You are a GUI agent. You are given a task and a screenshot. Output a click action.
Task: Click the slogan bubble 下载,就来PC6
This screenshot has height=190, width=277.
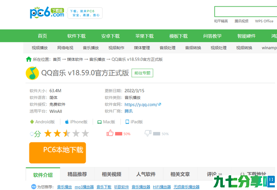85,13
